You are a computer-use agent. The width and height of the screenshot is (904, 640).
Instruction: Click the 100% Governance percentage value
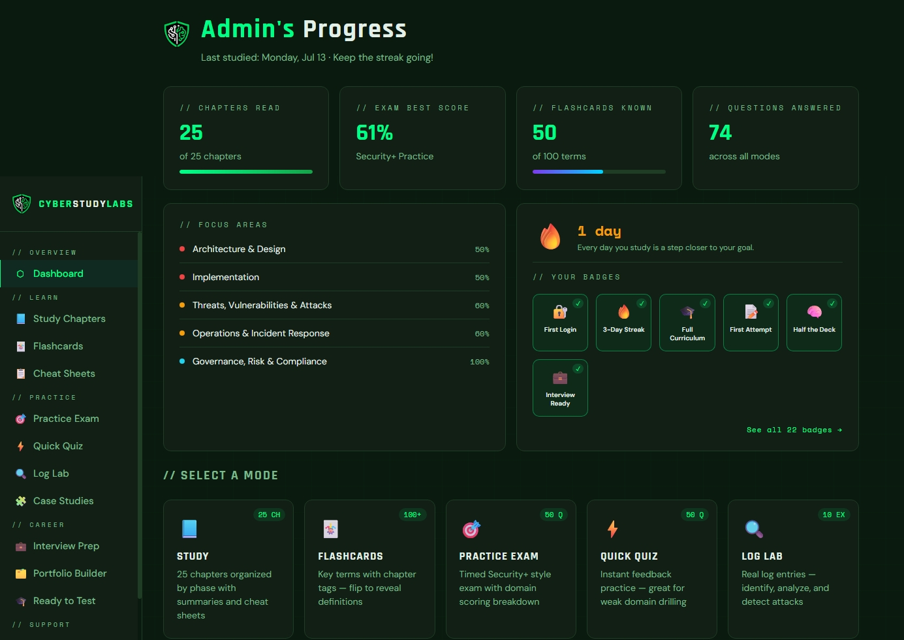click(480, 362)
